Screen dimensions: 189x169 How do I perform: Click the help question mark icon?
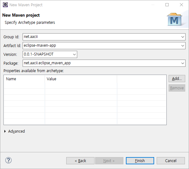(8, 160)
